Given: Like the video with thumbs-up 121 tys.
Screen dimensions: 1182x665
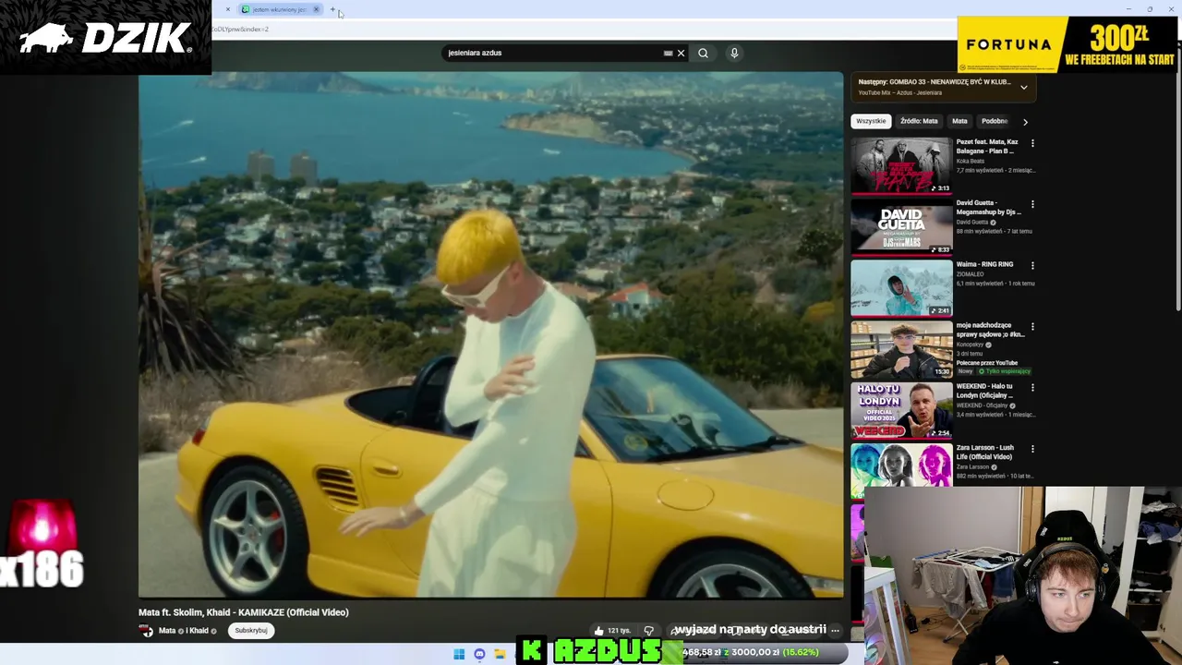Looking at the screenshot, I should [611, 631].
